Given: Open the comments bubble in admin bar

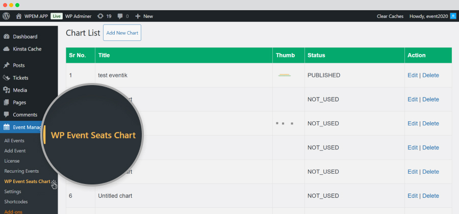Looking at the screenshot, I should (120, 16).
